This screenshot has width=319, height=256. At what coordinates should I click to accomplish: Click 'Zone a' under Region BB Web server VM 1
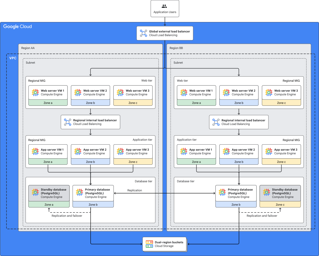(196, 103)
